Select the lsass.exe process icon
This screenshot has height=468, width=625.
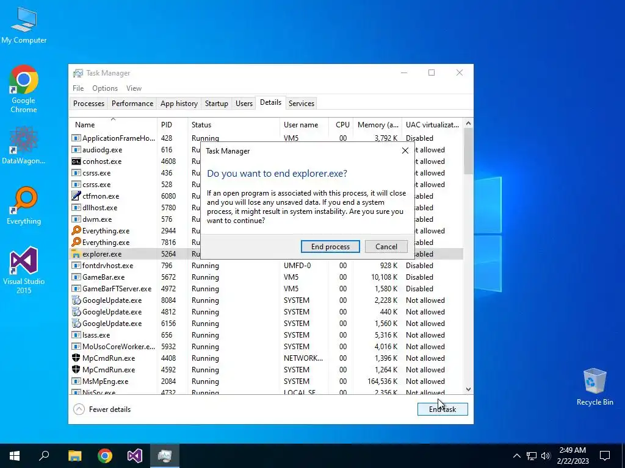[x=76, y=335]
